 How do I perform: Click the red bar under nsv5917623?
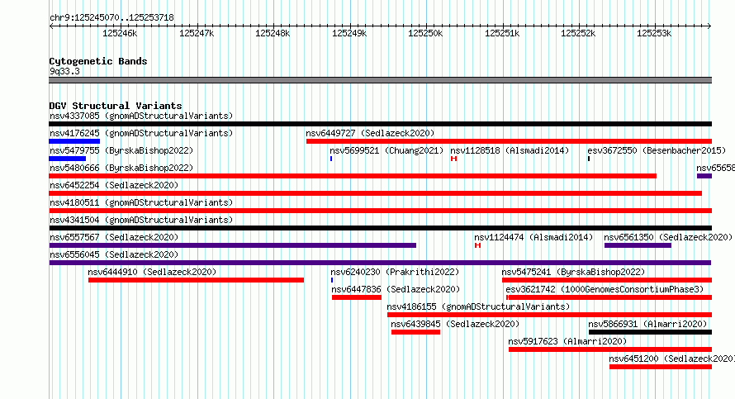point(610,349)
